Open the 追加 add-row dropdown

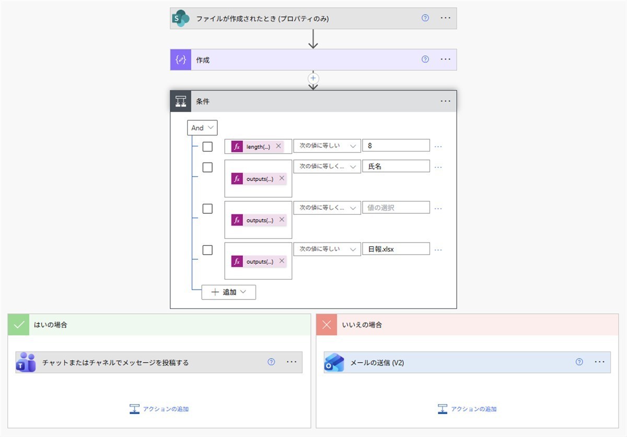229,292
